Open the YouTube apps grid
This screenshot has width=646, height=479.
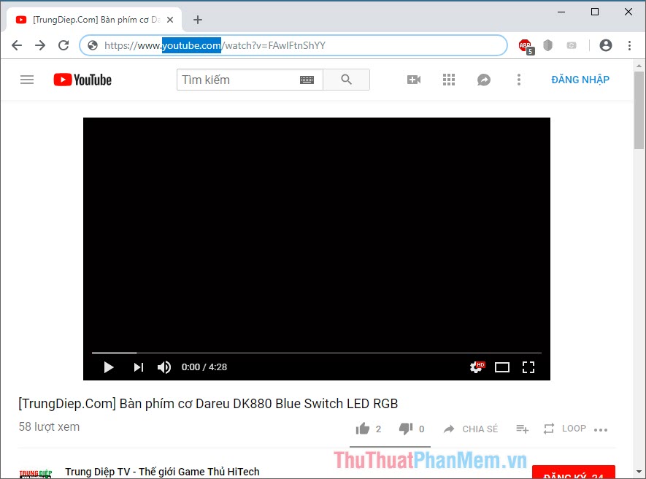(x=448, y=79)
